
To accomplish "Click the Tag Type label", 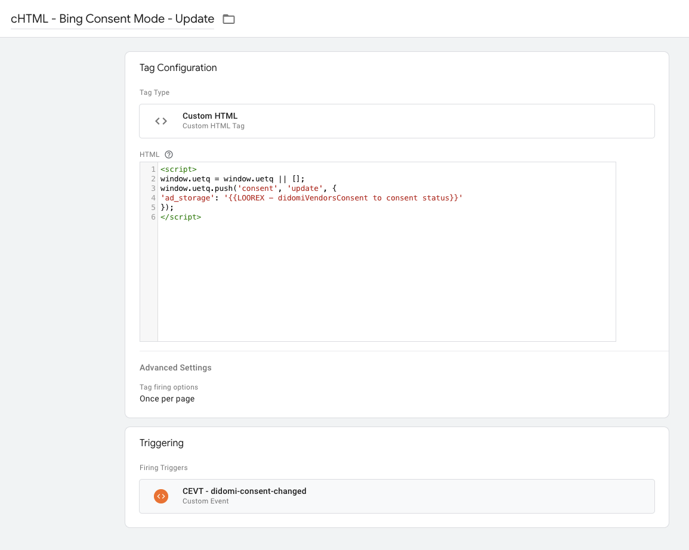I will (155, 92).
